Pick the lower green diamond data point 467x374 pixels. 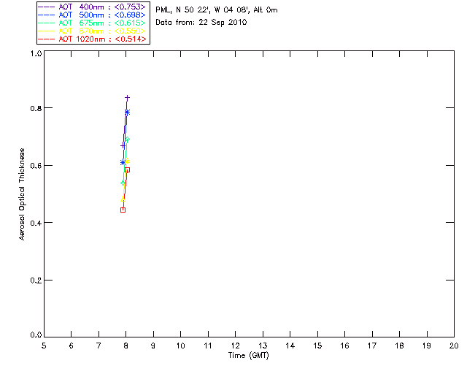tap(123, 183)
